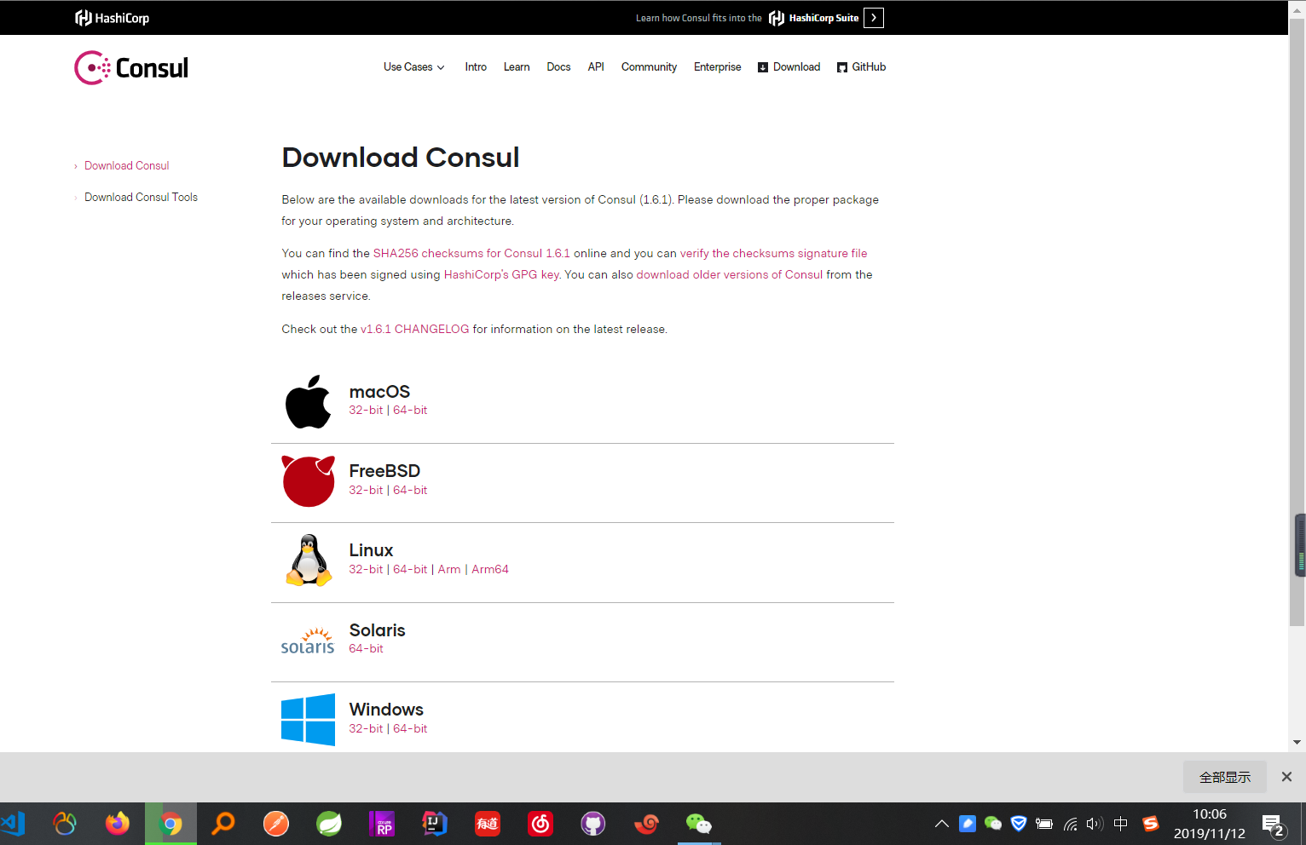The width and height of the screenshot is (1306, 845).
Task: Download Linux 32-bit package
Action: pos(366,570)
